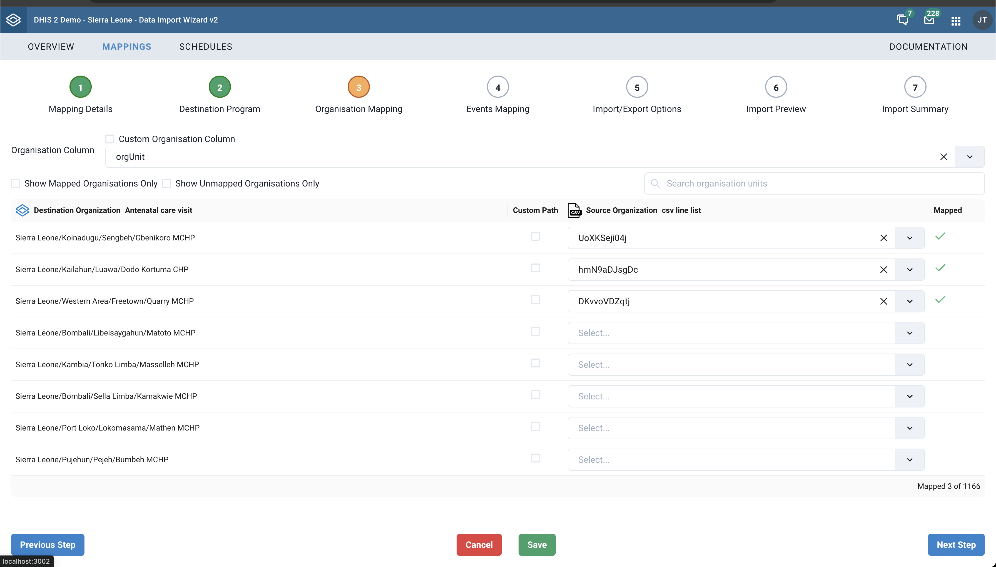Go to step 4 Events Mapping circle

click(x=498, y=87)
